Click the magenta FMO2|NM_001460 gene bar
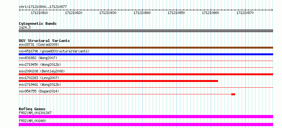This screenshot has height=128, width=282. pyautogui.click(x=146, y=125)
